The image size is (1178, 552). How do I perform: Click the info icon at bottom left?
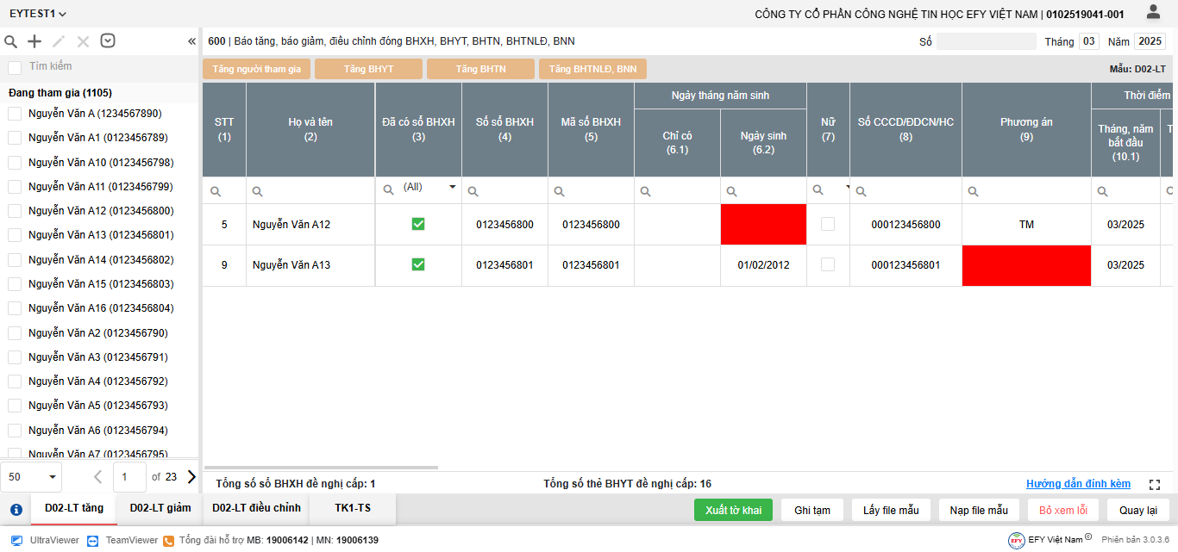16,509
